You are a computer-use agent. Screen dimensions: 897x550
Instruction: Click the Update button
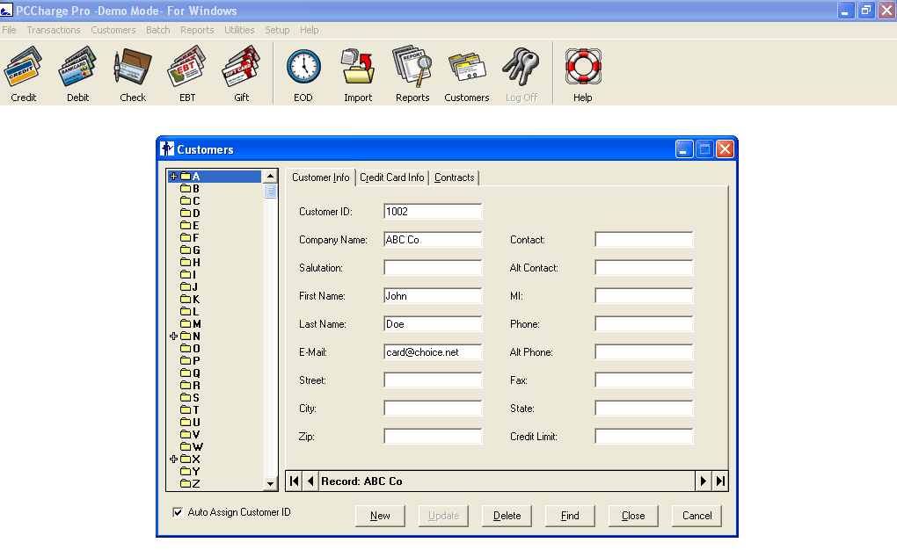click(x=443, y=516)
